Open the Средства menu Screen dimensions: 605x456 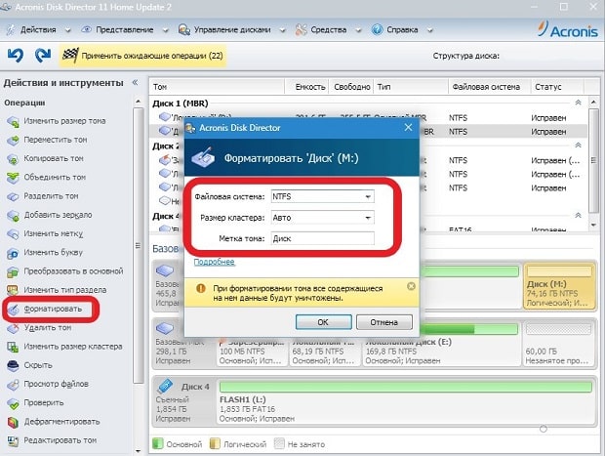click(328, 29)
